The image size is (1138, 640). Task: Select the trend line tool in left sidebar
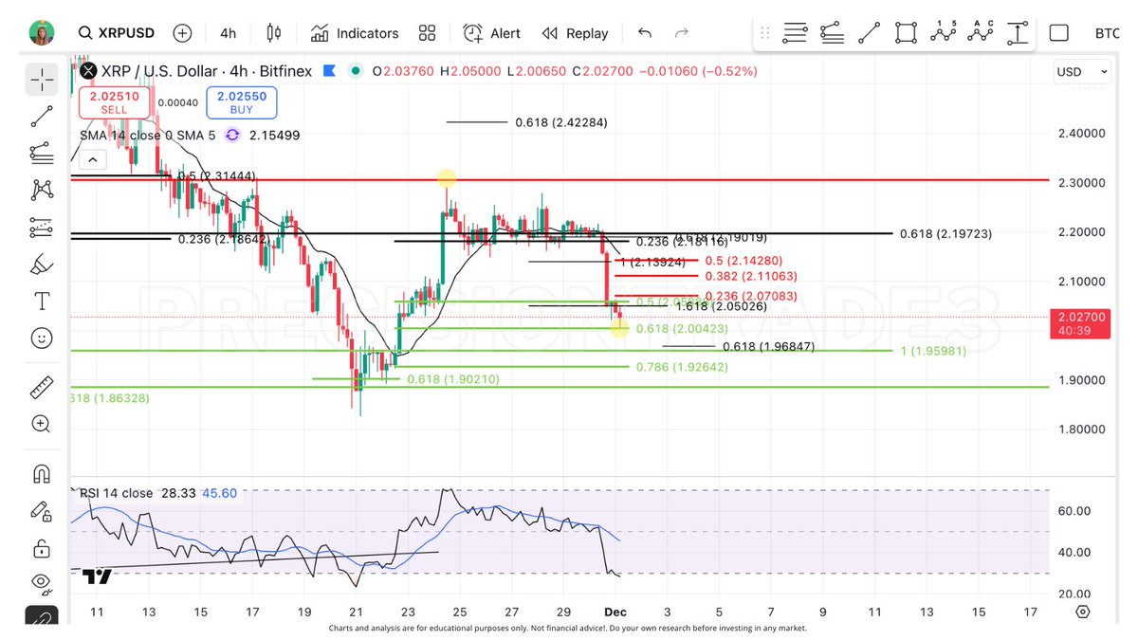click(42, 117)
